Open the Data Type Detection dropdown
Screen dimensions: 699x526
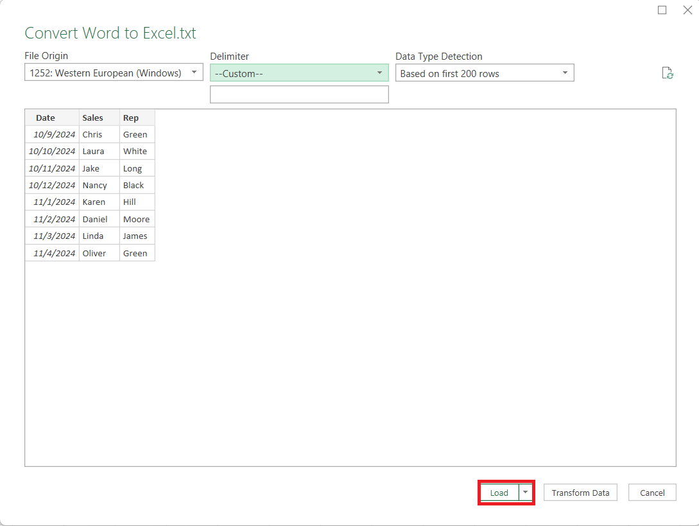485,73
